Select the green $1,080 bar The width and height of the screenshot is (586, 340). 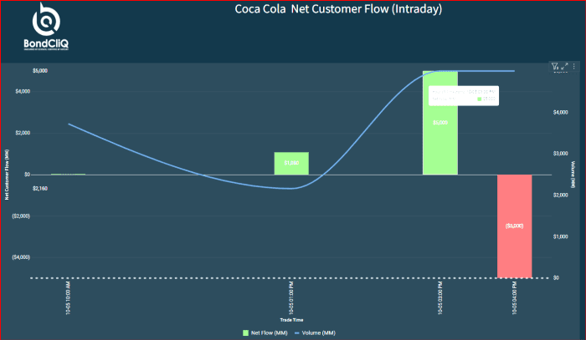[291, 163]
